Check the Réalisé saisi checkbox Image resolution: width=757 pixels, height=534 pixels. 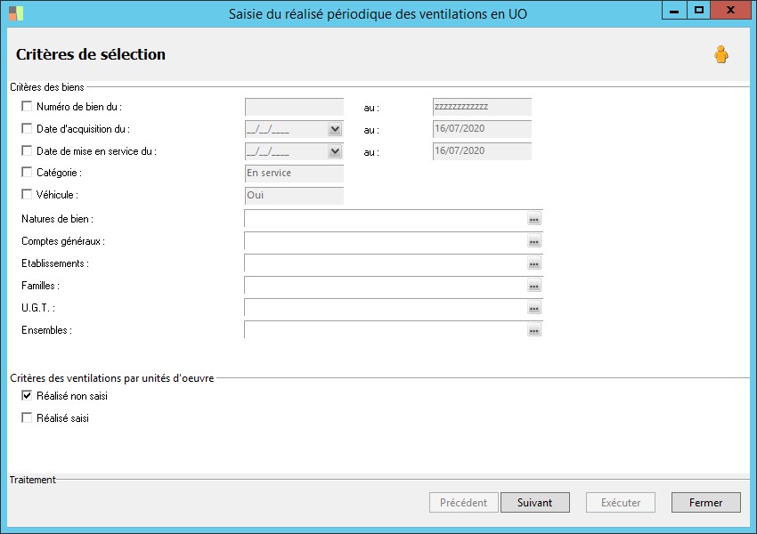click(27, 418)
